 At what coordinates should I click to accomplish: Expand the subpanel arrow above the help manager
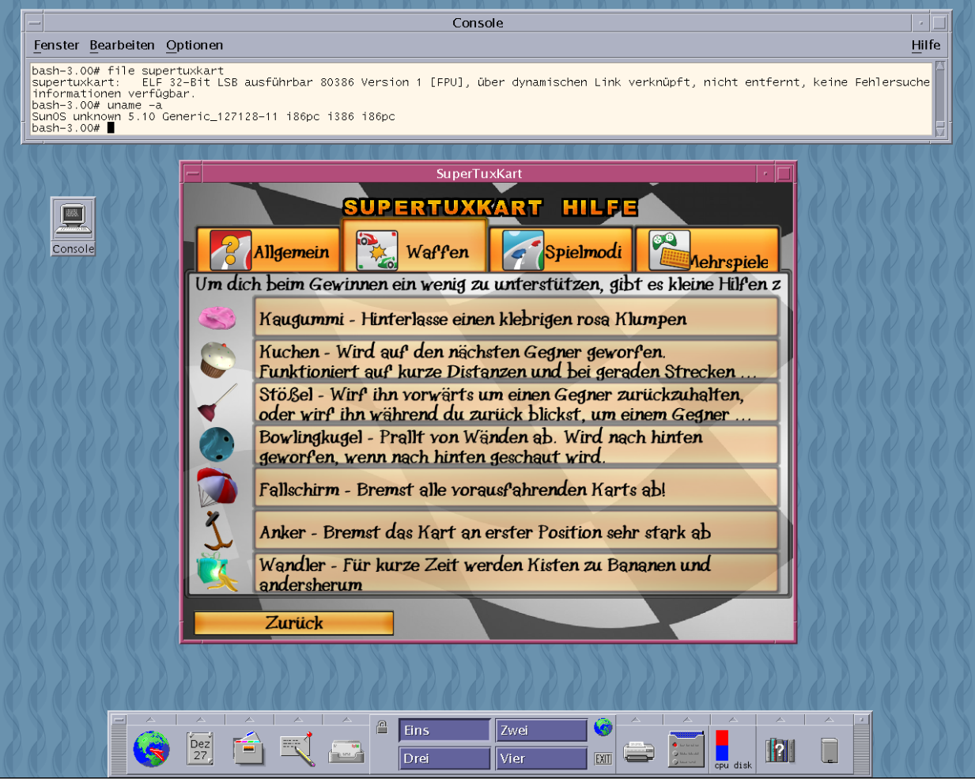tap(780, 720)
